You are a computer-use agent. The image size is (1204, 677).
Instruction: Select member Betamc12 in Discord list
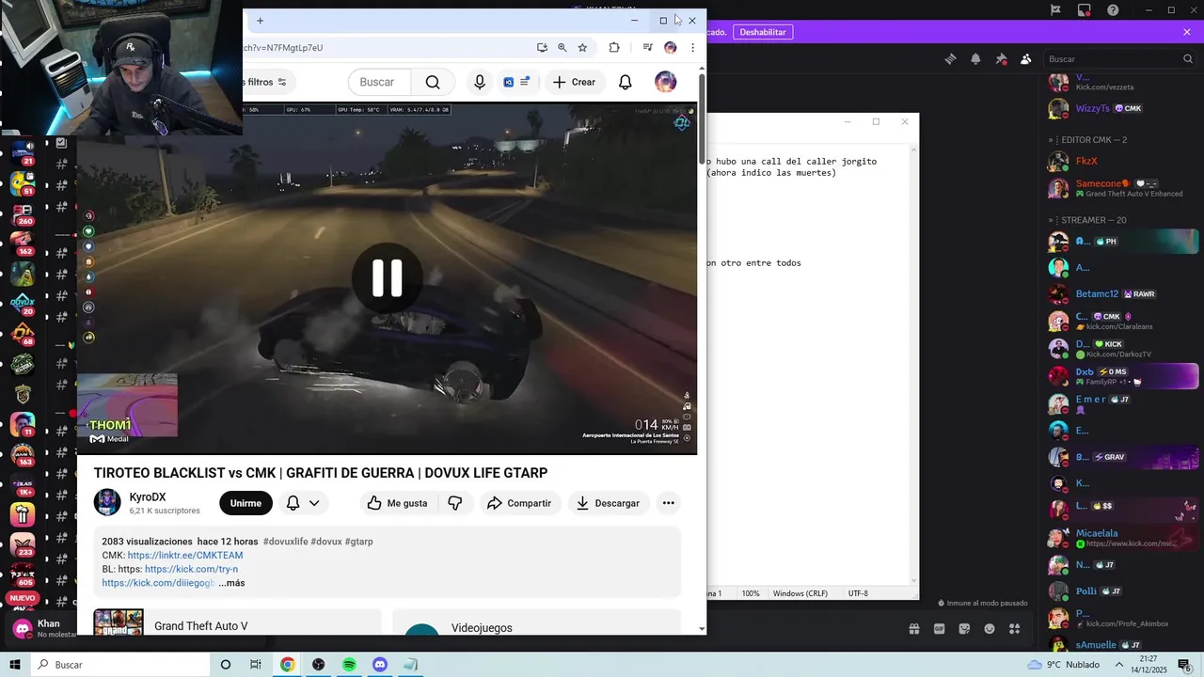(x=1122, y=293)
